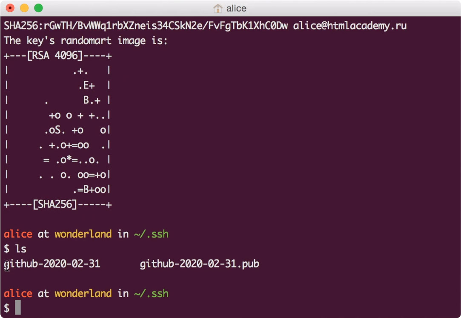Click the github-2020-02-31.pub file name
Image resolution: width=461 pixels, height=318 pixels.
[x=199, y=264]
